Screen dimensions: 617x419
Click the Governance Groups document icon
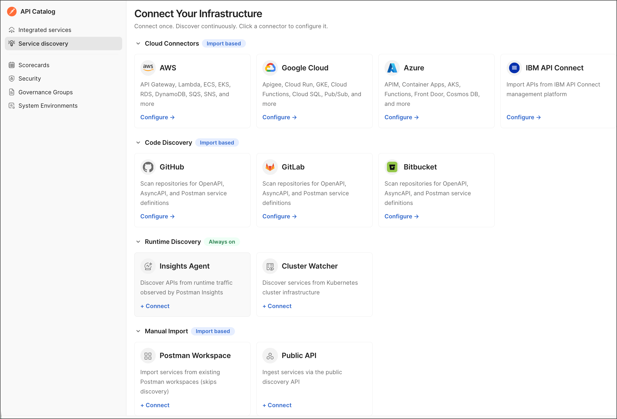pyautogui.click(x=12, y=92)
